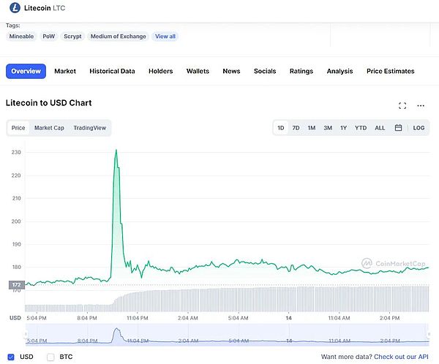This screenshot has width=439, height=364.
Task: Open the Market tab
Action: click(65, 71)
